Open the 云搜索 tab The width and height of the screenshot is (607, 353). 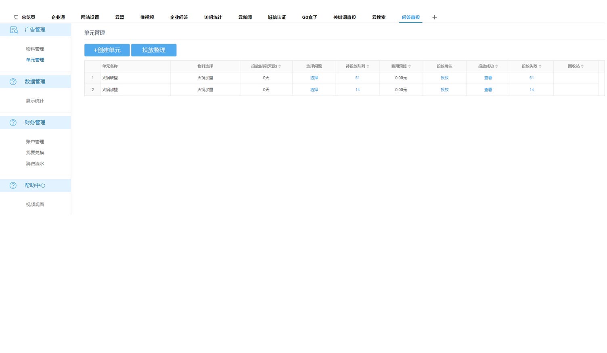point(379,17)
